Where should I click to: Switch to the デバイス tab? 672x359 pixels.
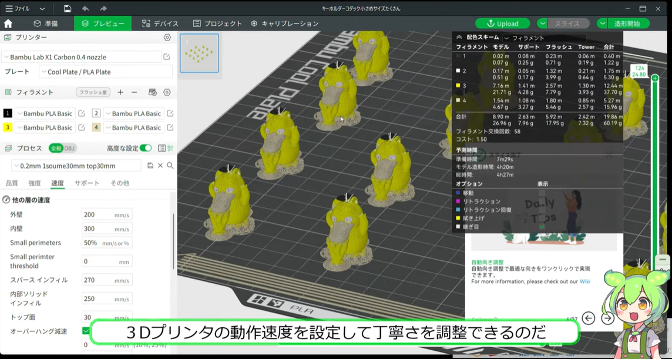160,24
